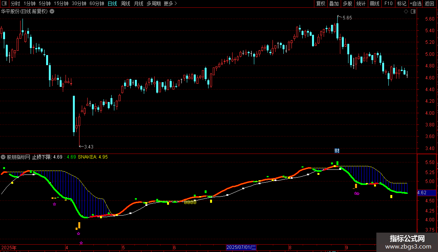The image size is (438, 252).
Task: Click the 止损下限: 4.69 indicator value
Action: pyautogui.click(x=47, y=157)
